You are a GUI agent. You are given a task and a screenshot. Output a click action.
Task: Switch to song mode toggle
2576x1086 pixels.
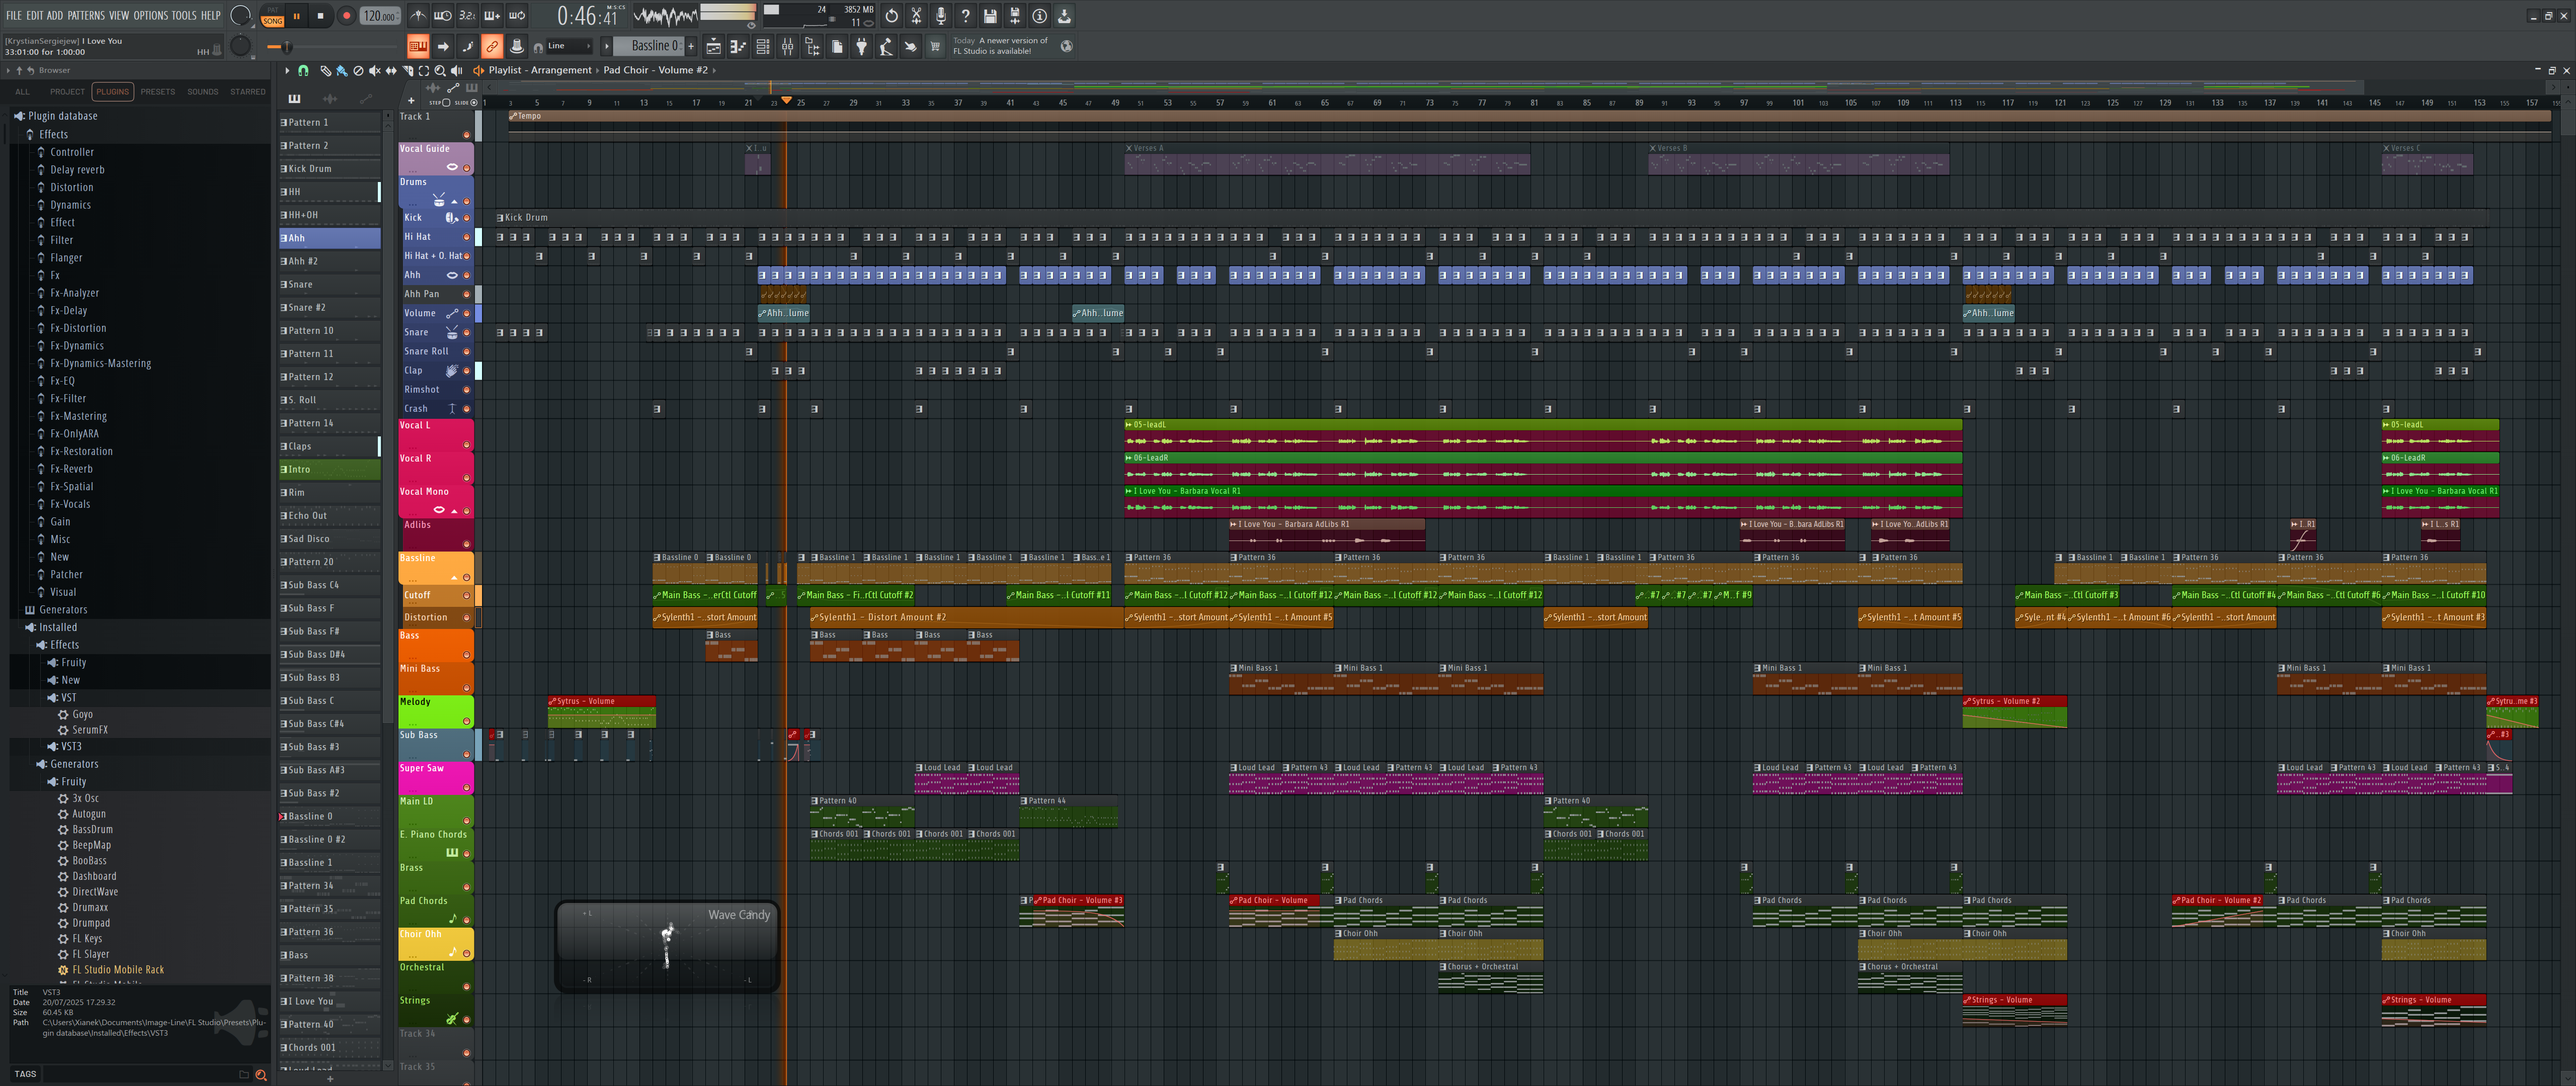point(272,21)
